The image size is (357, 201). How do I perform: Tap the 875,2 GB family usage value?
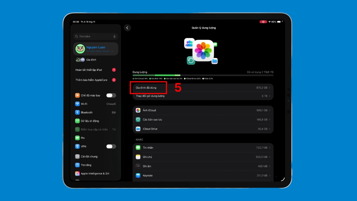coord(262,88)
